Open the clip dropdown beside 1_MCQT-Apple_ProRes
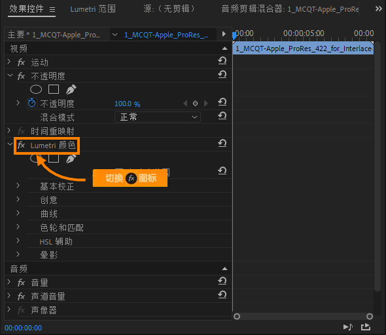The height and width of the screenshot is (335, 386). [x=114, y=35]
